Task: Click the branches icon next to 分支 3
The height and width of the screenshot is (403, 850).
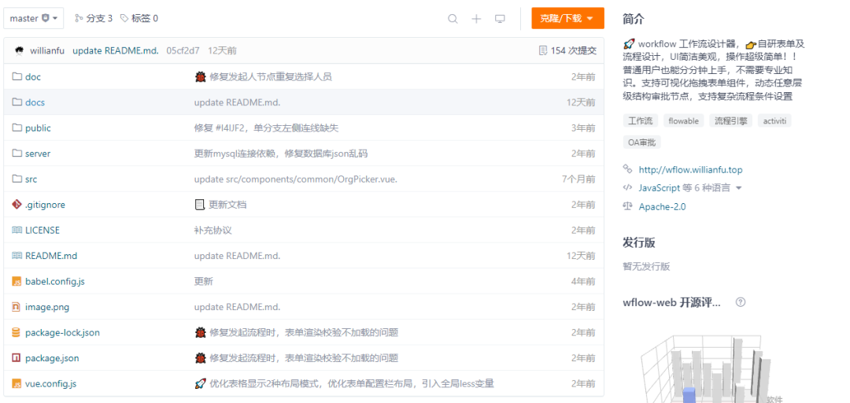Action: (x=79, y=18)
